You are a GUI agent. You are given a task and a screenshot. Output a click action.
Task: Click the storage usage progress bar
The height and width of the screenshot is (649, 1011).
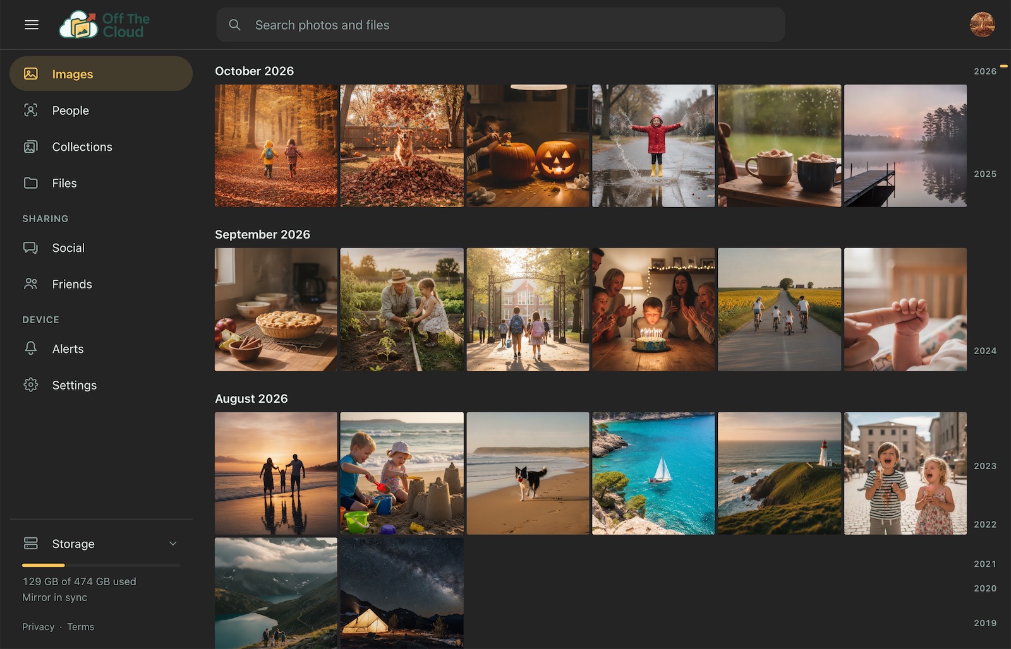[x=101, y=565]
